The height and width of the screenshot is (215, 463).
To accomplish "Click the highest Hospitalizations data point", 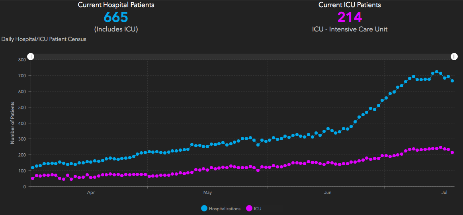I will [x=437, y=72].
